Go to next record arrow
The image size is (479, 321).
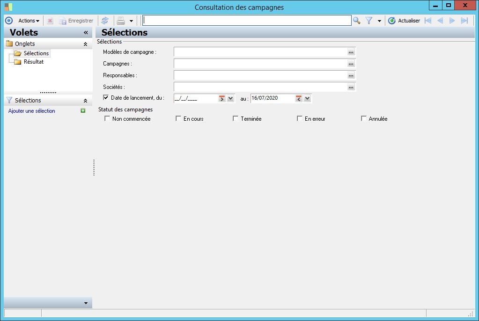(x=452, y=21)
